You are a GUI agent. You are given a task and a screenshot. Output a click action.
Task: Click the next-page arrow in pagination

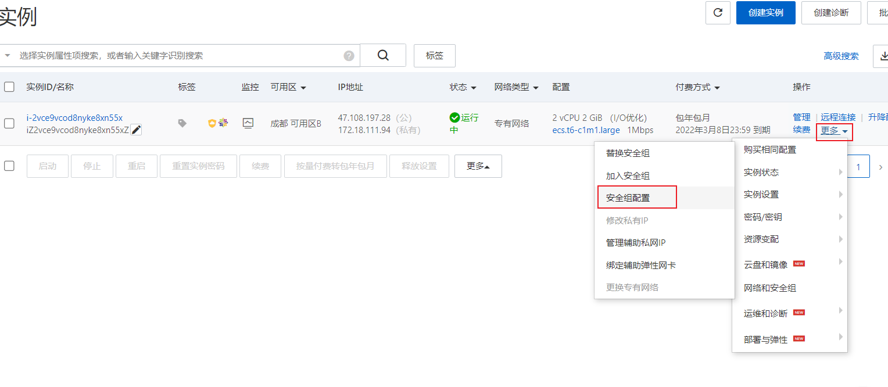(x=880, y=167)
